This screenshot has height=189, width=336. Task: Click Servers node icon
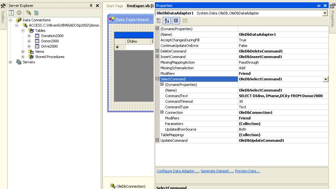click(x=19, y=62)
